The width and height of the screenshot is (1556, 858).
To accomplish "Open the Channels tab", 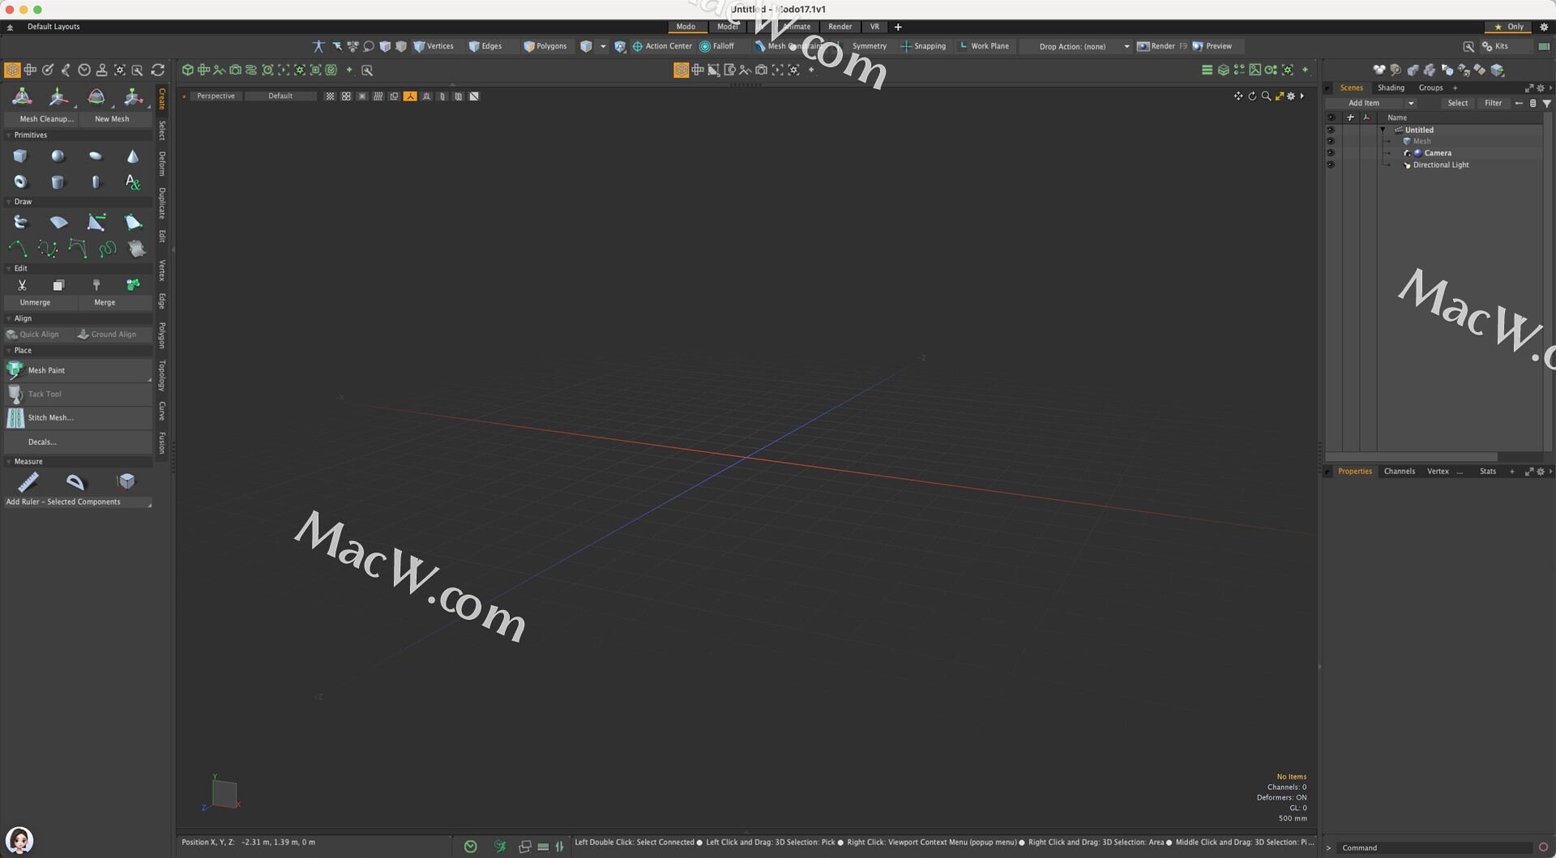I will 1399,472.
